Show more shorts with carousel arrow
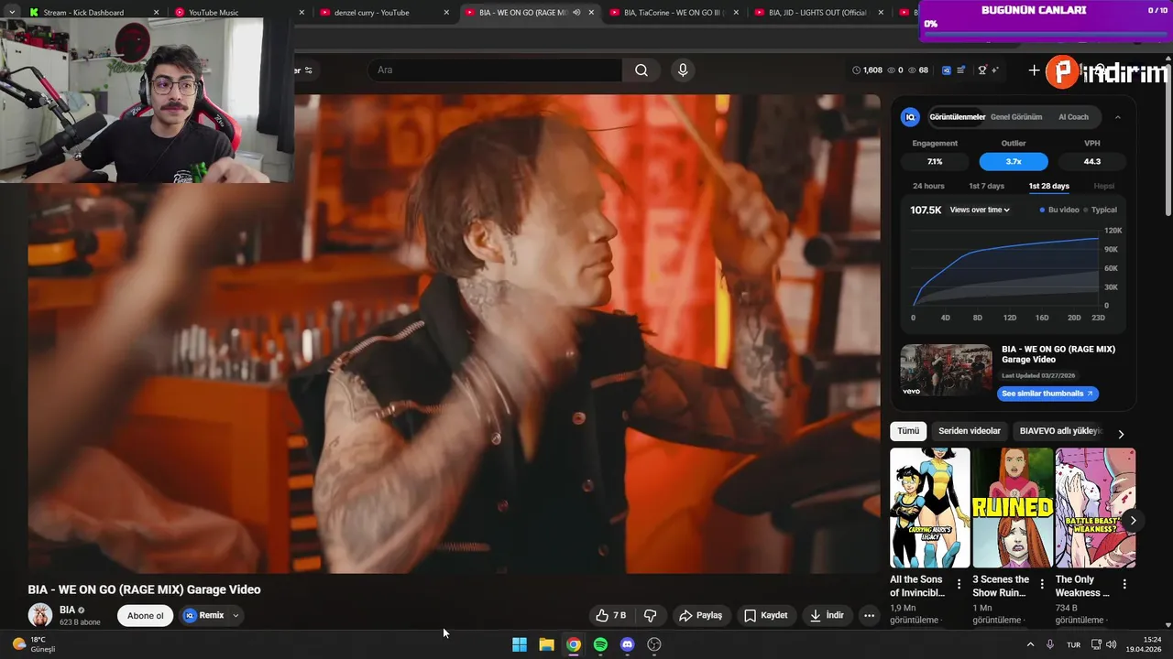Screen dimensions: 1173x659 pos(1133,520)
